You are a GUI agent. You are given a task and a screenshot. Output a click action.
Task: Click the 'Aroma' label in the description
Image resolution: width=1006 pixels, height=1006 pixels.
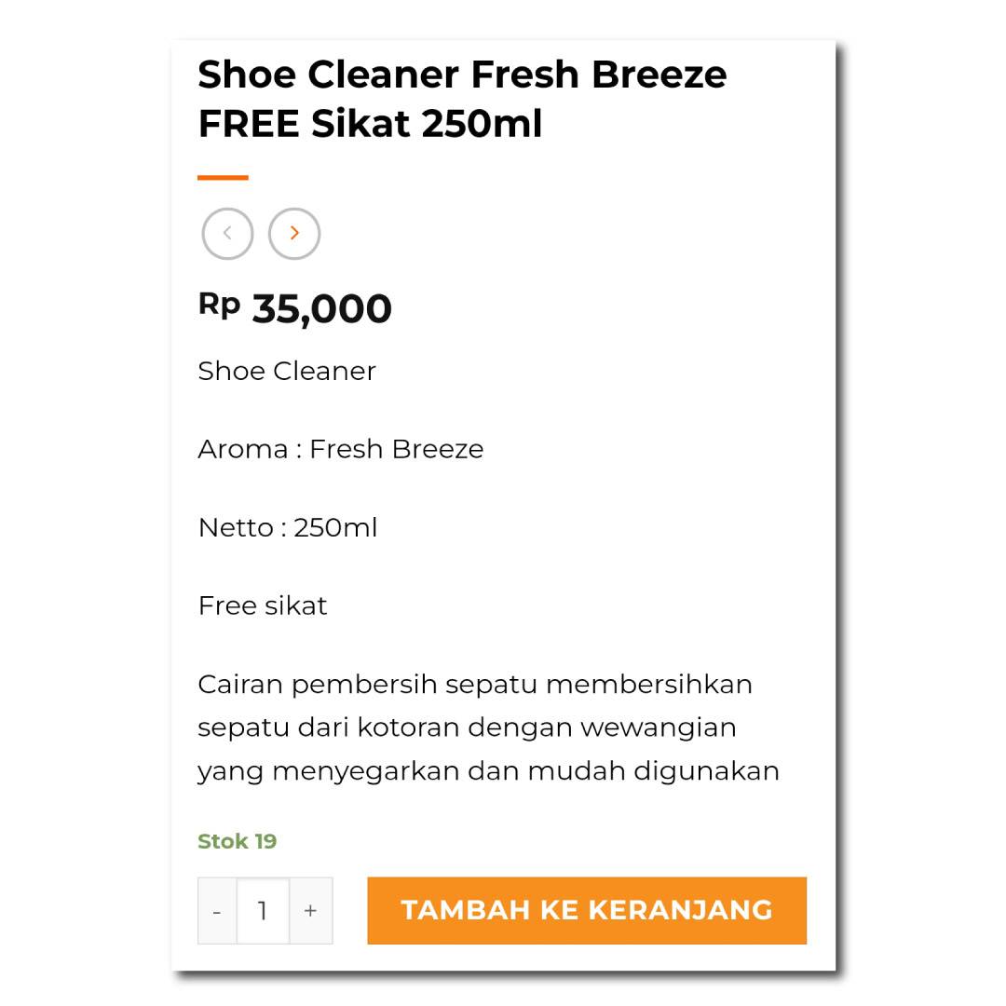point(242,449)
